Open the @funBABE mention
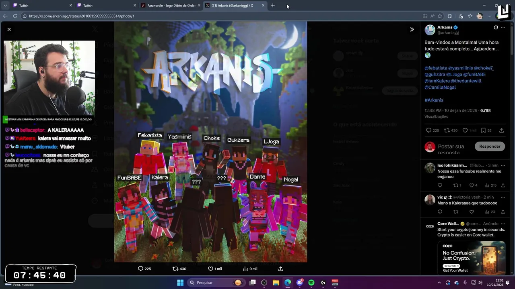 [474, 75]
